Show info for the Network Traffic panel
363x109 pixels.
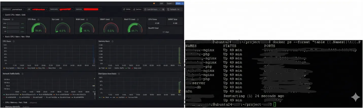point(23,74)
